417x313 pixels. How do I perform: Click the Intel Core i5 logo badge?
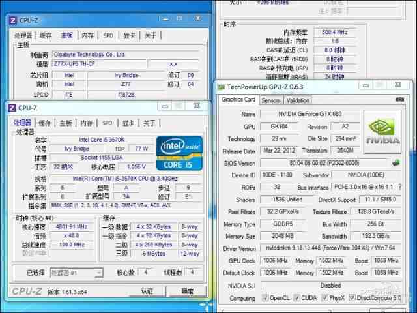(x=180, y=153)
